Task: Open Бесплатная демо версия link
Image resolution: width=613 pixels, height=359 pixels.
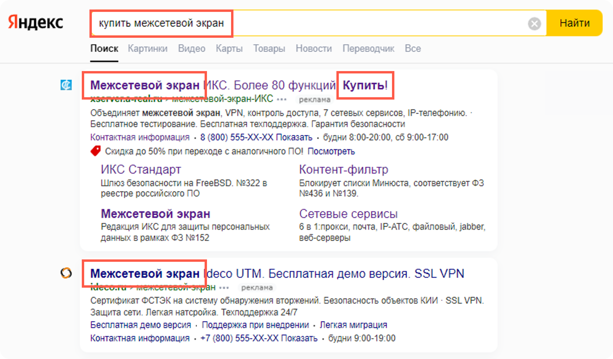Action: point(141,325)
